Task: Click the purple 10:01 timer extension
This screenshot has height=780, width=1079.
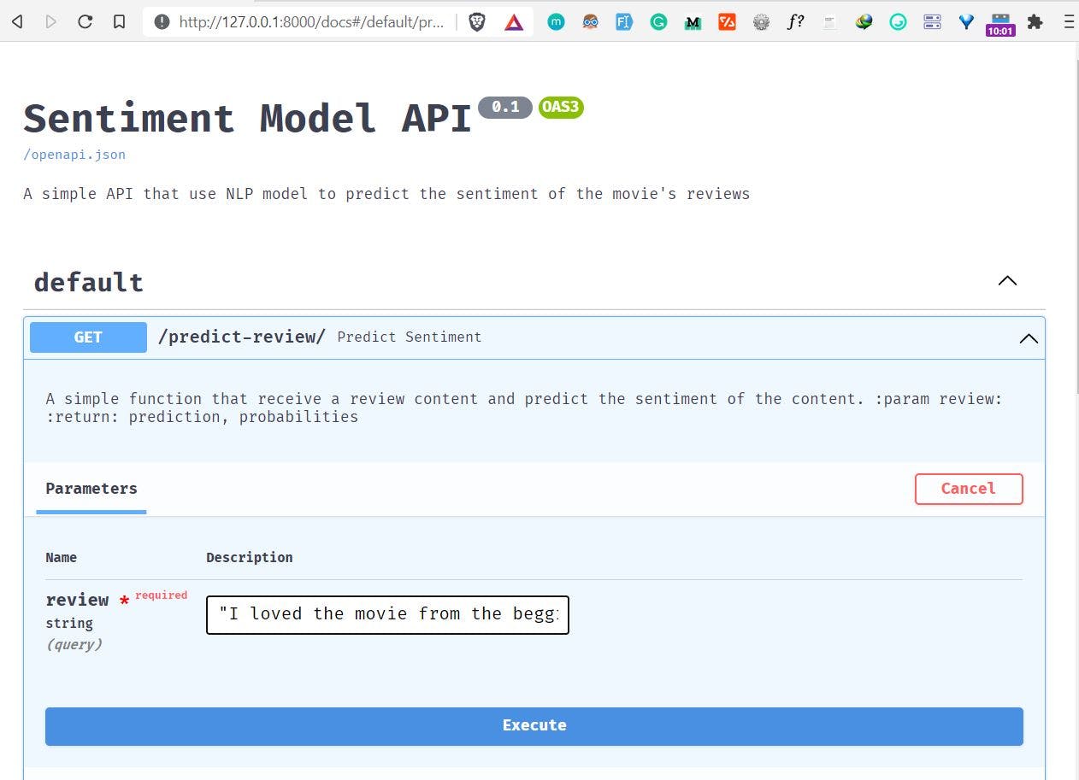Action: [x=1000, y=24]
